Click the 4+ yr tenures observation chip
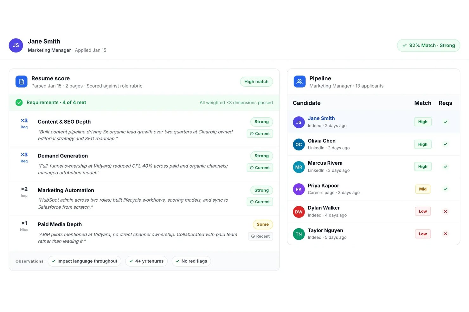This screenshot has width=469, height=312. click(146, 261)
